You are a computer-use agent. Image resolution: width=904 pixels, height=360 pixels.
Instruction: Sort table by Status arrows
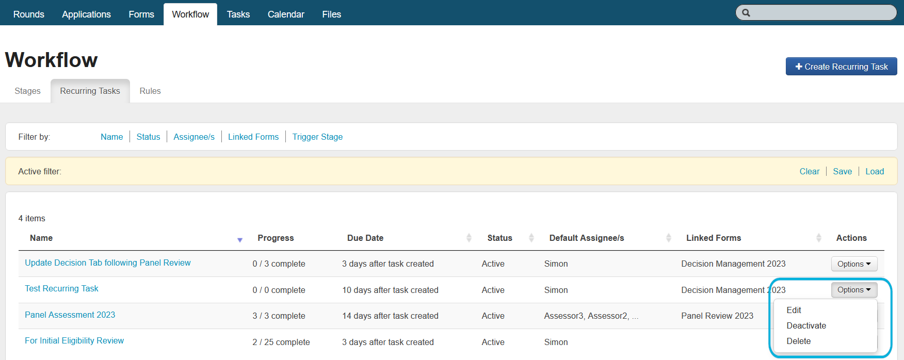click(531, 238)
